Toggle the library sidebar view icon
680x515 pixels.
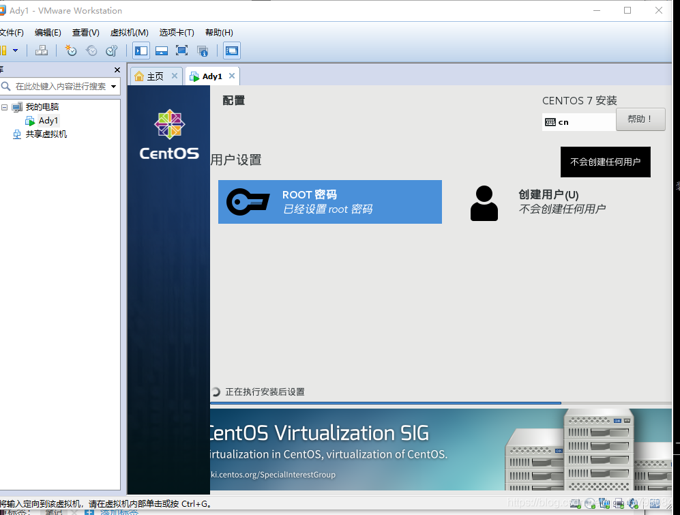click(141, 50)
